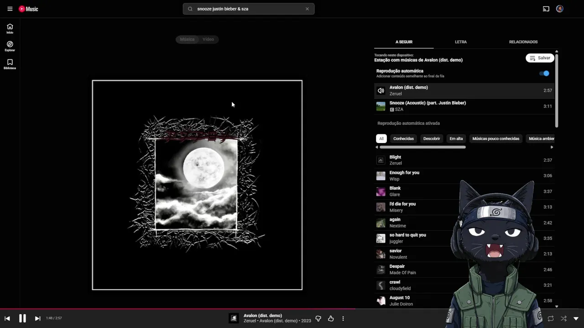Viewport: 584px width, 328px height.
Task: Click the large Avalon album artwork
Action: click(197, 185)
